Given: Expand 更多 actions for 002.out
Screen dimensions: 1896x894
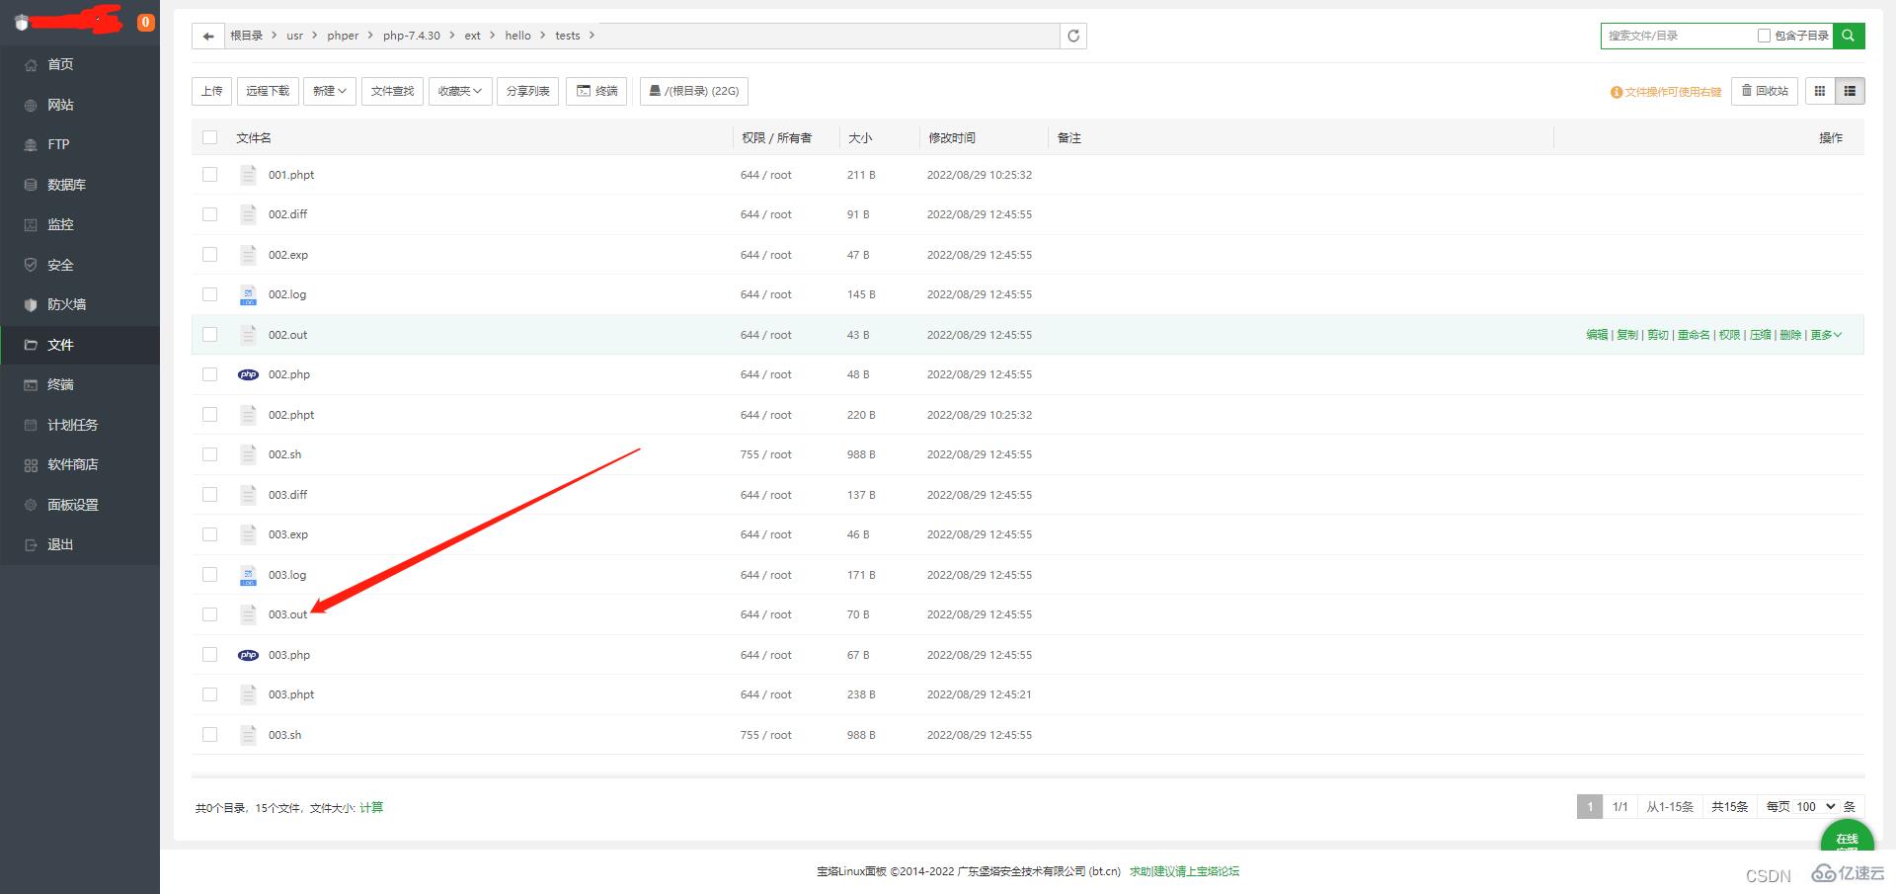Looking at the screenshot, I should point(1826,335).
